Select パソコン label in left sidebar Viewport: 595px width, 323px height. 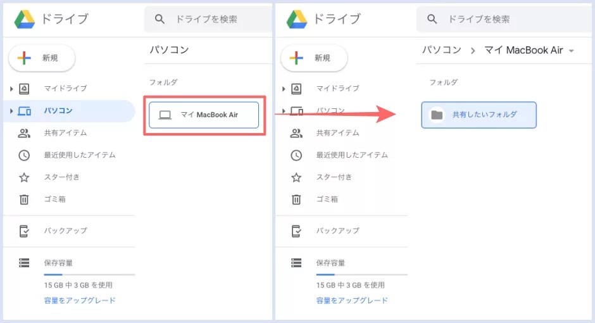pyautogui.click(x=58, y=110)
